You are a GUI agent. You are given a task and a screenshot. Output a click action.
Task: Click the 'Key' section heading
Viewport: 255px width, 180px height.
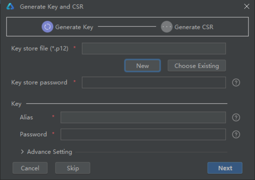tap(16, 104)
